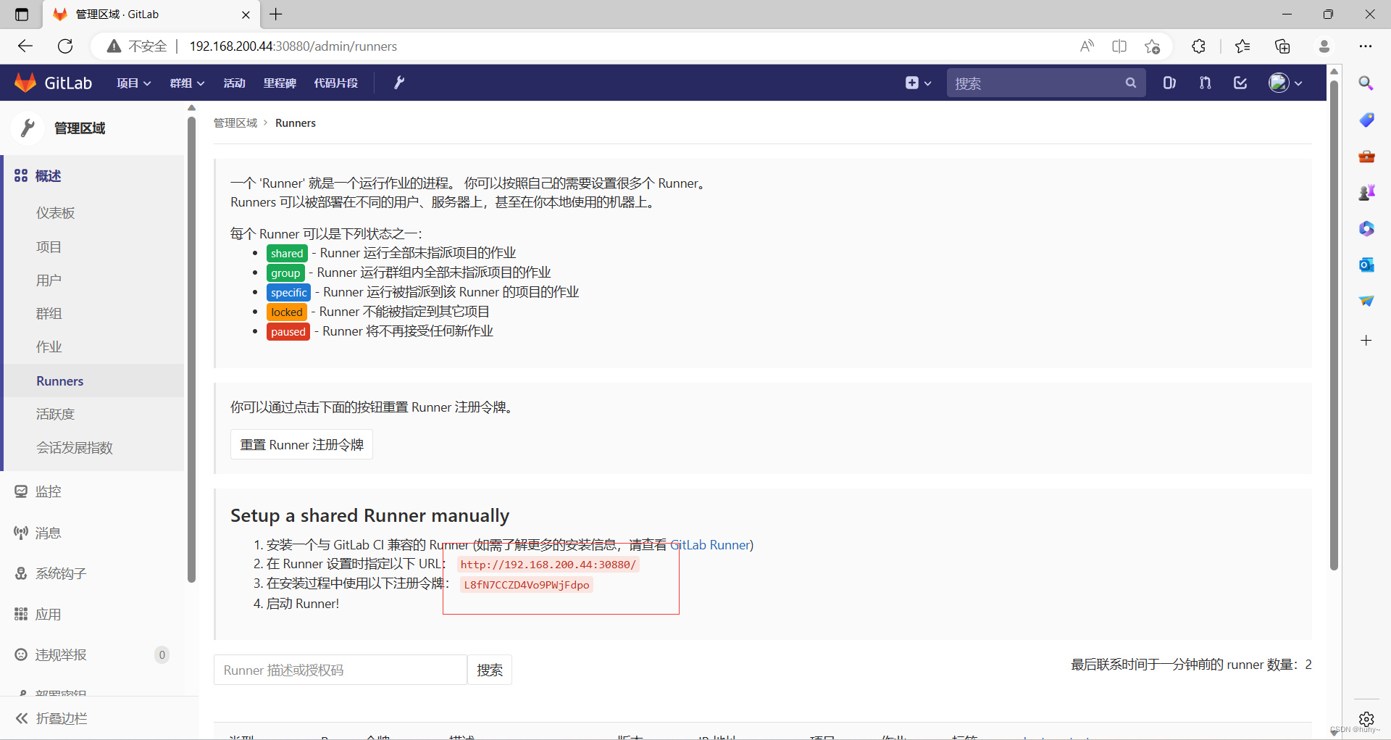The width and height of the screenshot is (1391, 740).
Task: Click the 不安全 security warning indicator
Action: [138, 46]
